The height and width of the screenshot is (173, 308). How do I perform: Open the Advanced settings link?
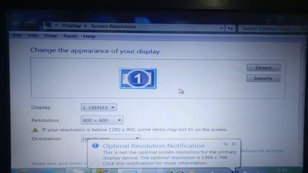click(262, 151)
